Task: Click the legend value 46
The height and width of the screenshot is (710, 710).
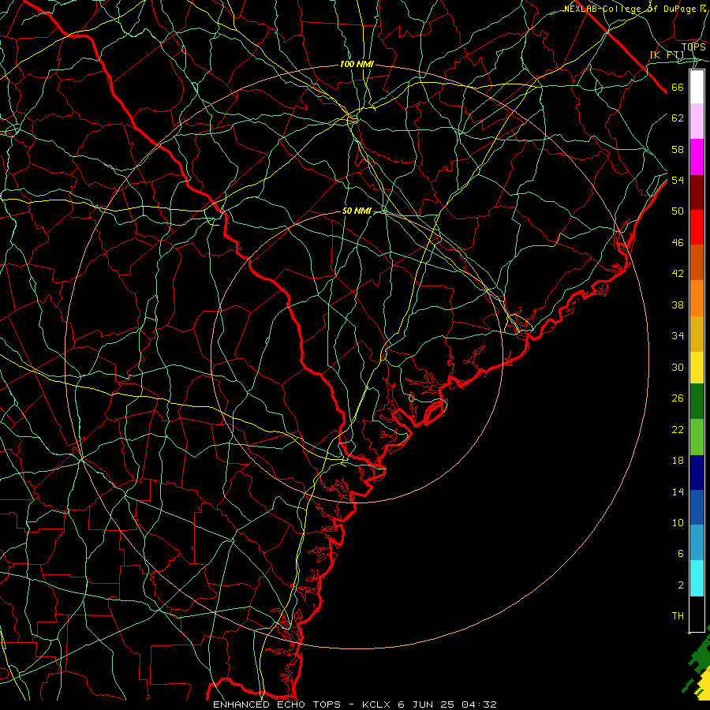Action: click(678, 242)
